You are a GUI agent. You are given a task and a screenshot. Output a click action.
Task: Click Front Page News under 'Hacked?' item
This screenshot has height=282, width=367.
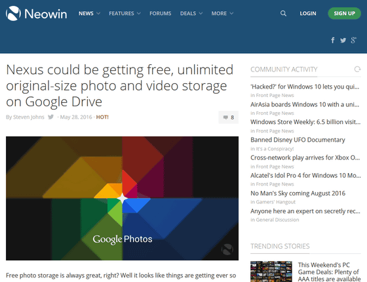(275, 95)
